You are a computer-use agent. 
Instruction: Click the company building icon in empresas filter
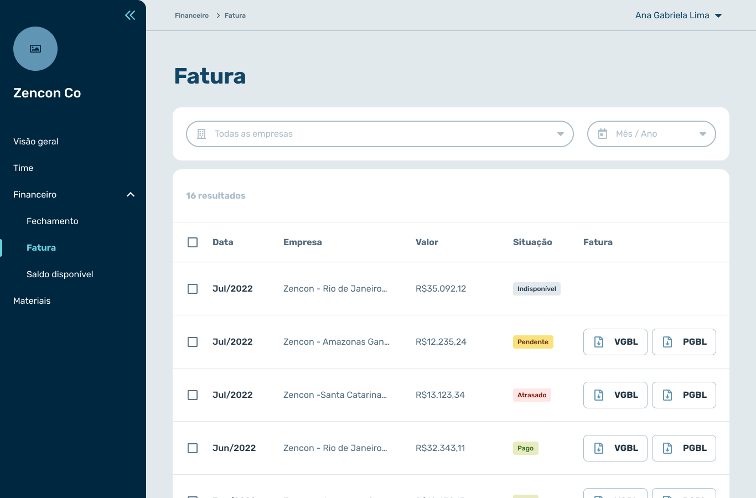coord(201,133)
